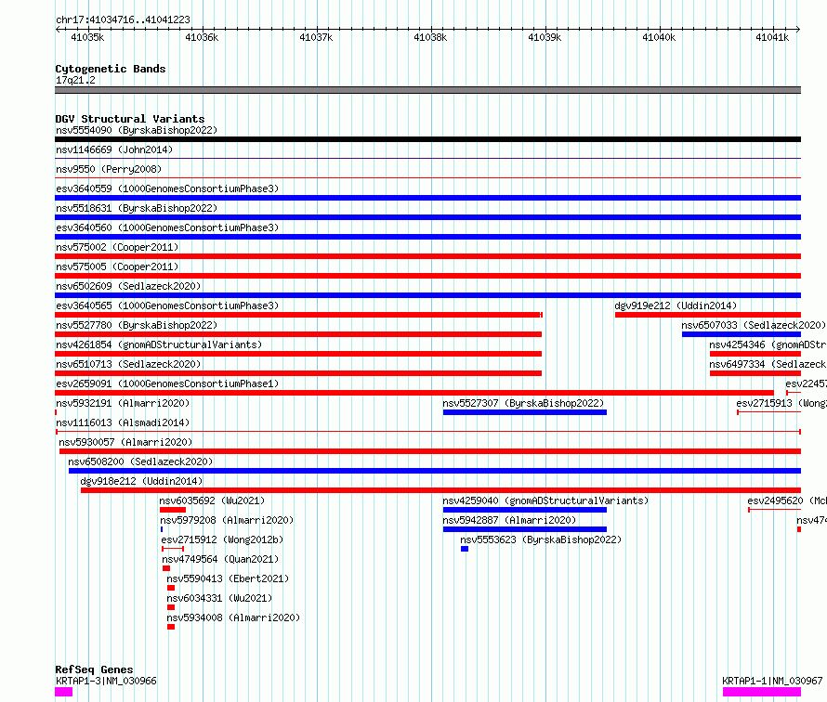Image resolution: width=827 pixels, height=702 pixels.
Task: Open the nsv6497334 variant label
Action: point(768,364)
